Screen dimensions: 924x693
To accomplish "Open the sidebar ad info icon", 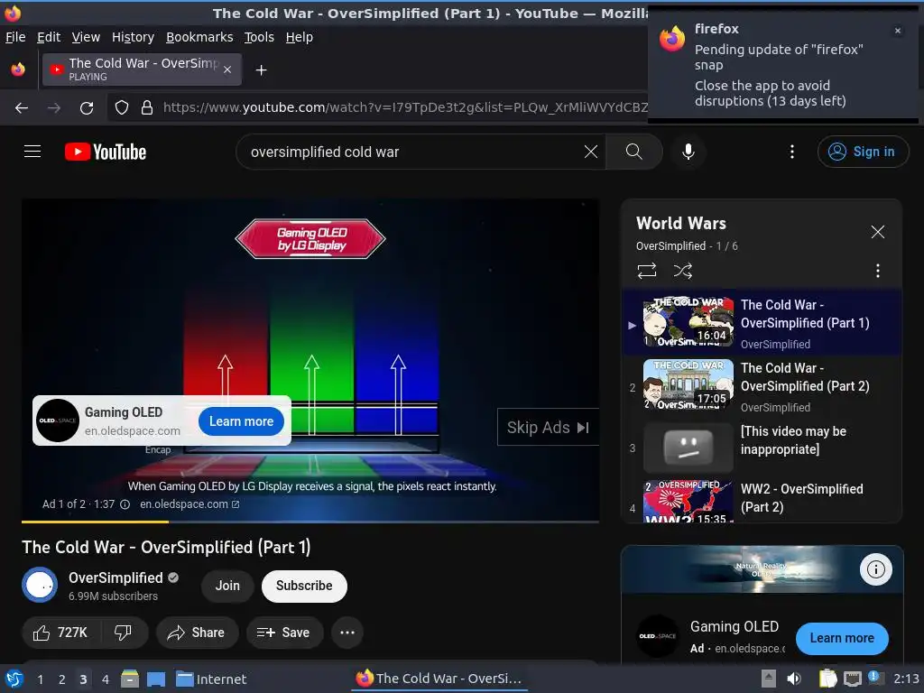I will (x=875, y=569).
